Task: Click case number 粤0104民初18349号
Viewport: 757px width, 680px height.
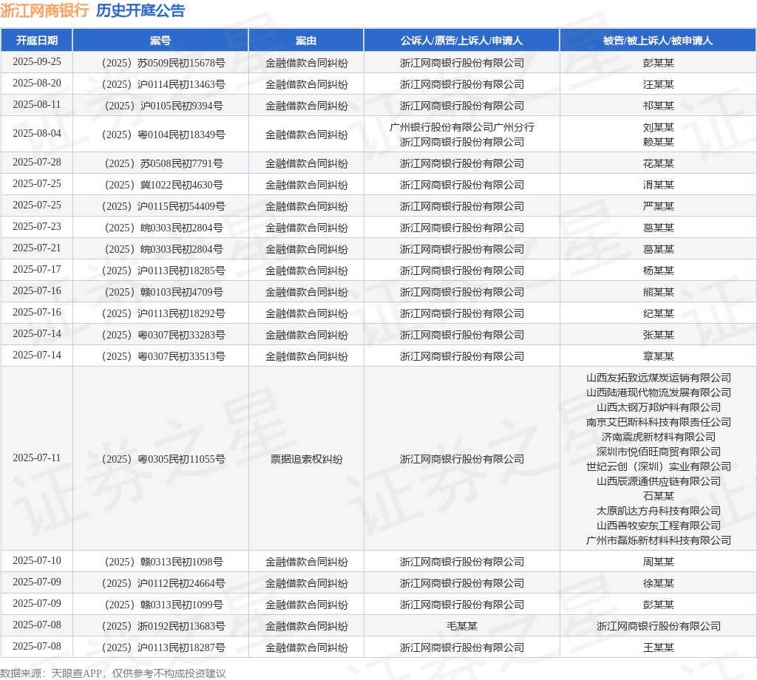Action: (x=163, y=135)
